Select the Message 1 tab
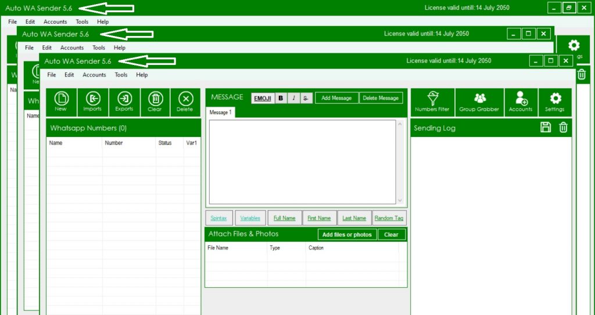This screenshot has height=315, width=595. pyautogui.click(x=221, y=112)
